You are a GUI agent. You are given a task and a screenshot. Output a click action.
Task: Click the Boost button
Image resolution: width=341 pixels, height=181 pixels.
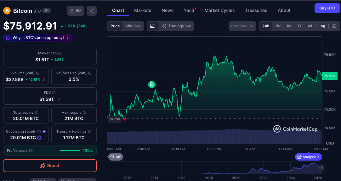pyautogui.click(x=50, y=166)
